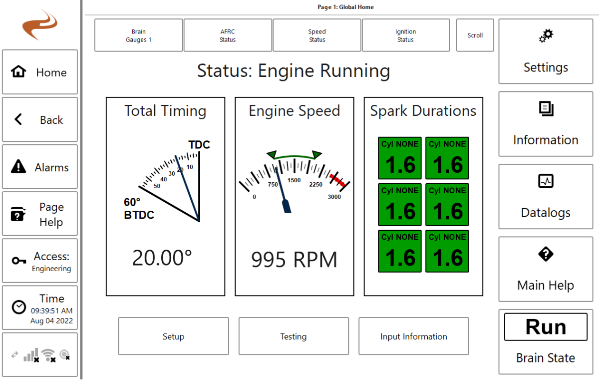Switch to the AFRC Status page
The width and height of the screenshot is (599, 385).
(x=228, y=35)
